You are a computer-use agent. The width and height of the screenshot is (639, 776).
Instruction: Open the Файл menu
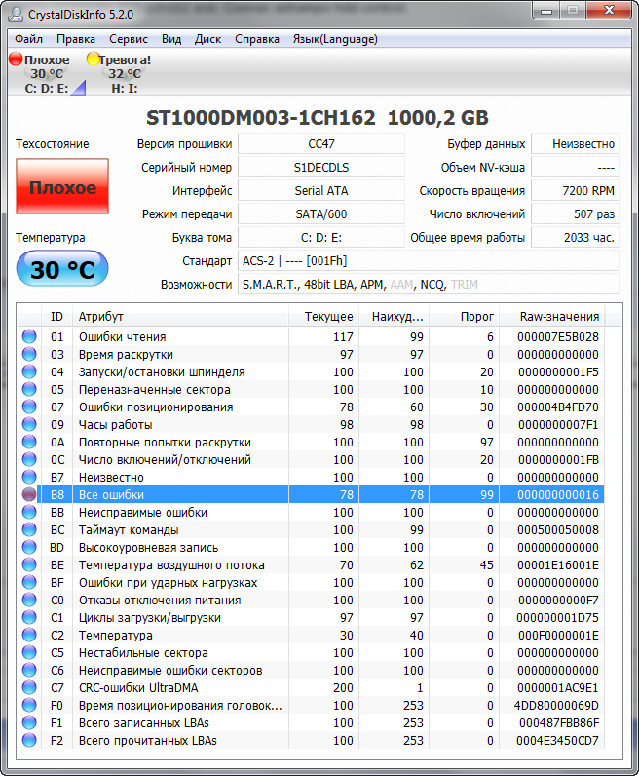click(28, 39)
